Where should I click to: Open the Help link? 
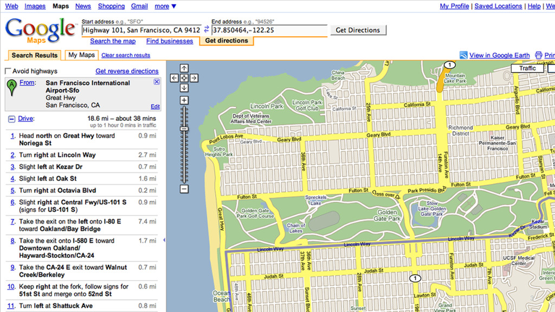pos(534,6)
